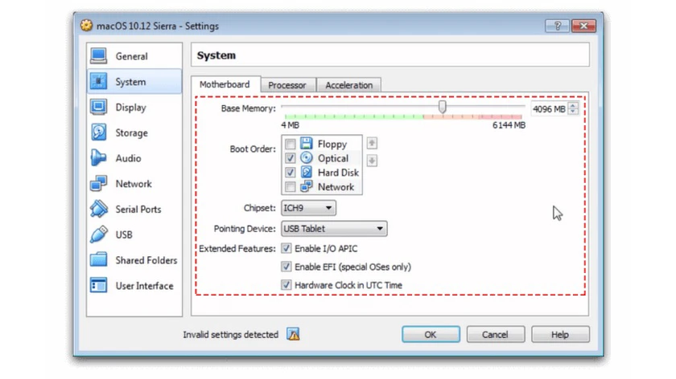Toggle Enable EFI checkbox
The height and width of the screenshot is (379, 676).
pos(286,267)
